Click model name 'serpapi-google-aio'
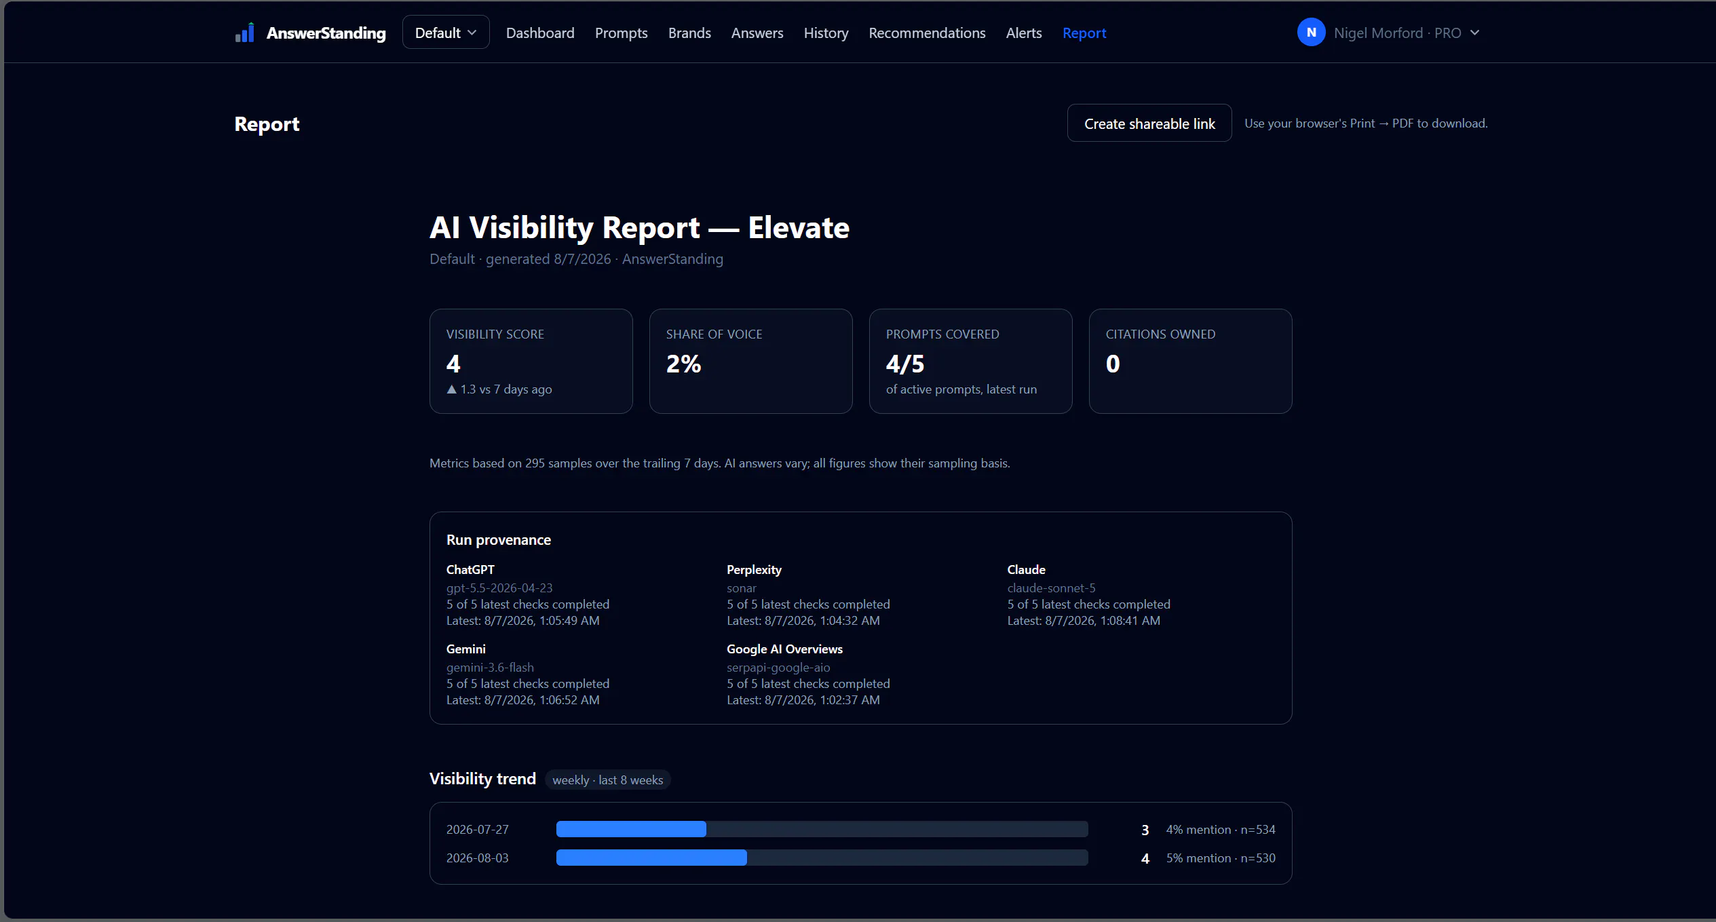The width and height of the screenshot is (1716, 922). 778,668
